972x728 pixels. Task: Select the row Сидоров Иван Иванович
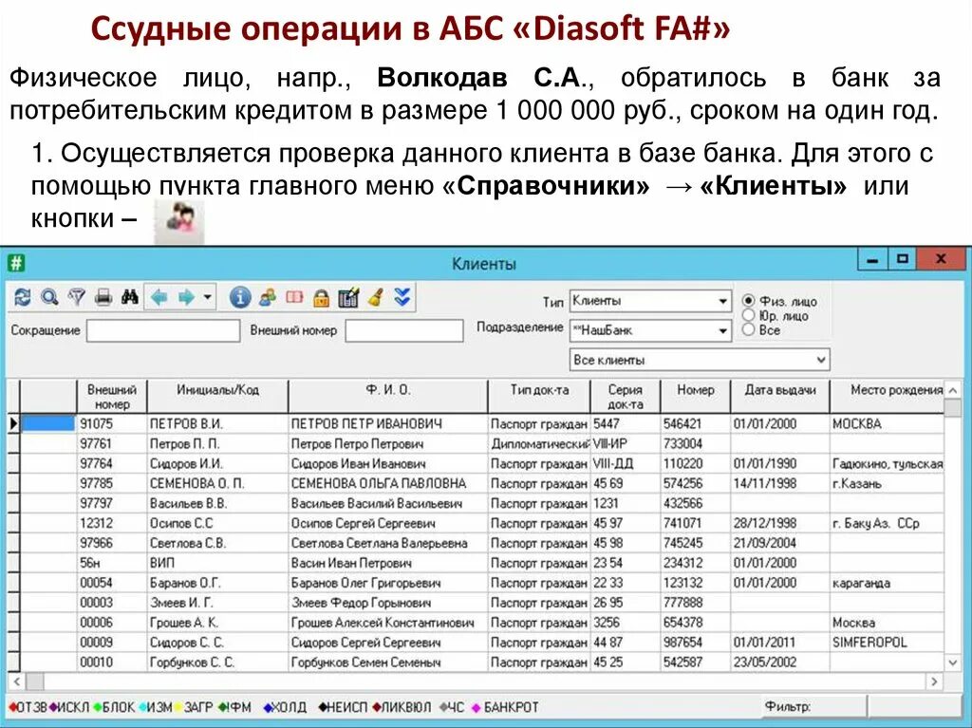point(477,463)
